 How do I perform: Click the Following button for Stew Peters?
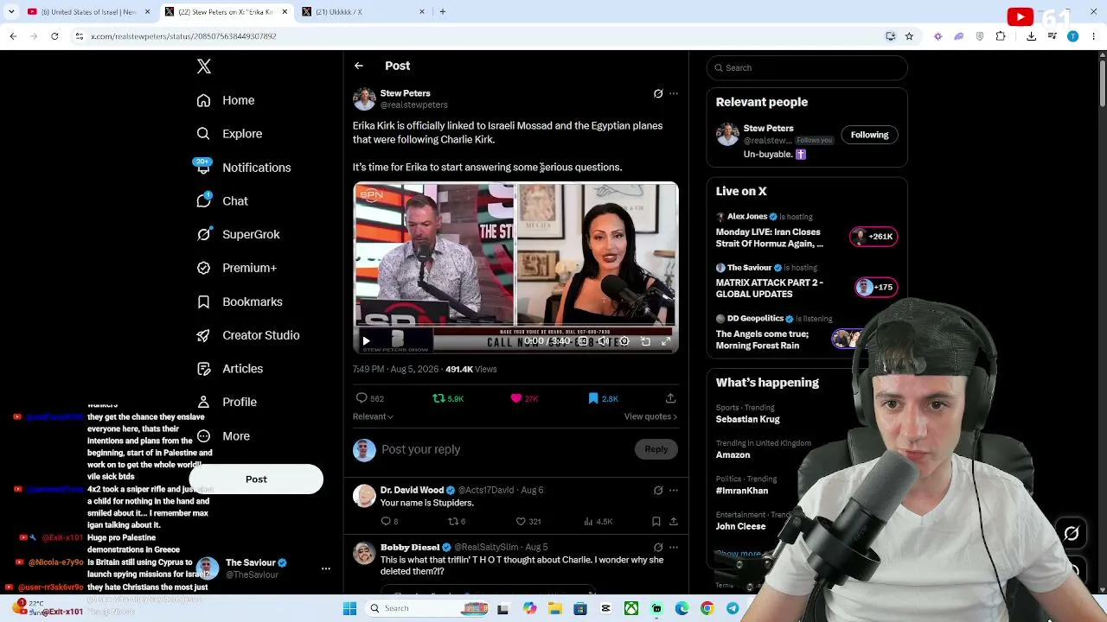point(869,135)
